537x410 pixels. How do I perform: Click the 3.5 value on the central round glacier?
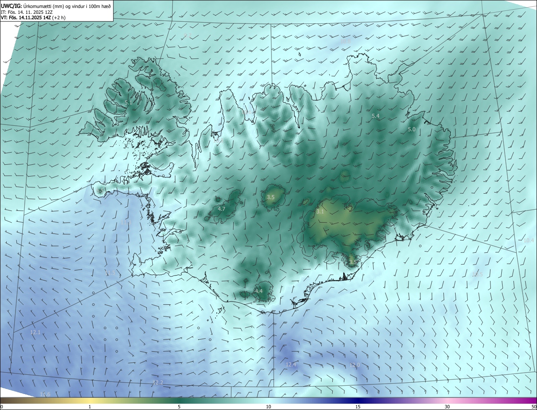pos(271,197)
